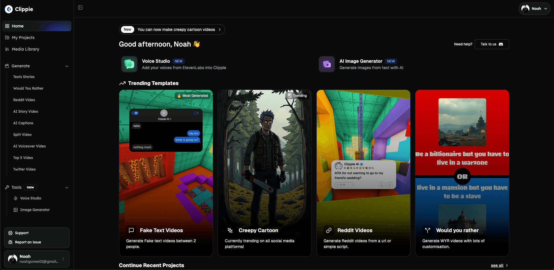The width and height of the screenshot is (554, 270).
Task: Click Noah's avatar in the top-right corner
Action: (x=525, y=9)
